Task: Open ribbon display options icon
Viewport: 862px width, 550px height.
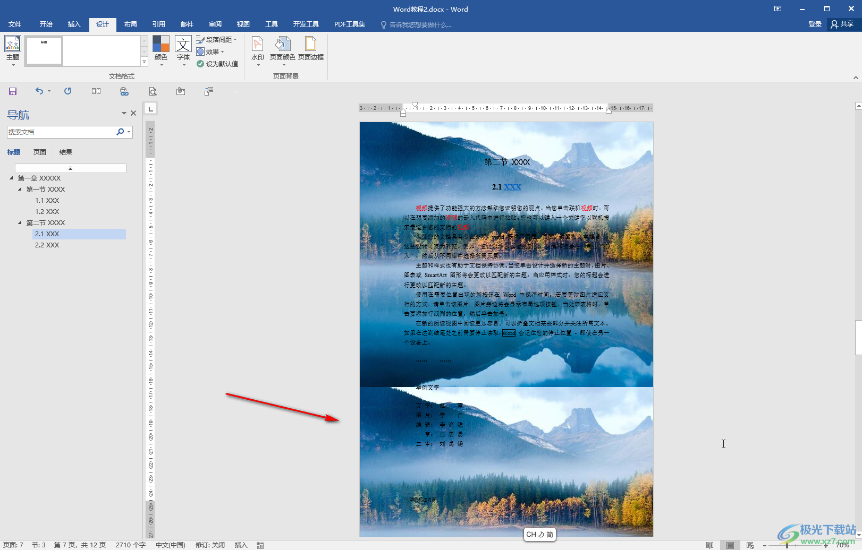Action: [x=778, y=8]
